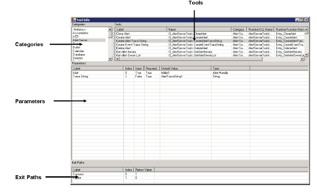Click the Tools list scroll down arrow
The image size is (317, 195).
306,55
